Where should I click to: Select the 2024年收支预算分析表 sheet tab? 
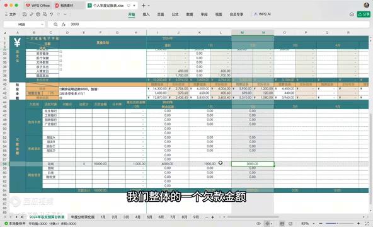pos(47,217)
